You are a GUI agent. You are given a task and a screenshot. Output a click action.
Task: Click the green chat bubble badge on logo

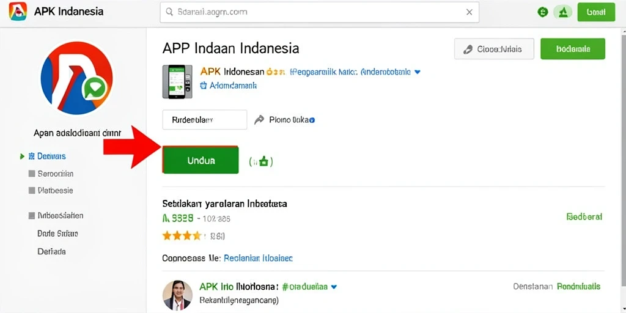(95, 89)
